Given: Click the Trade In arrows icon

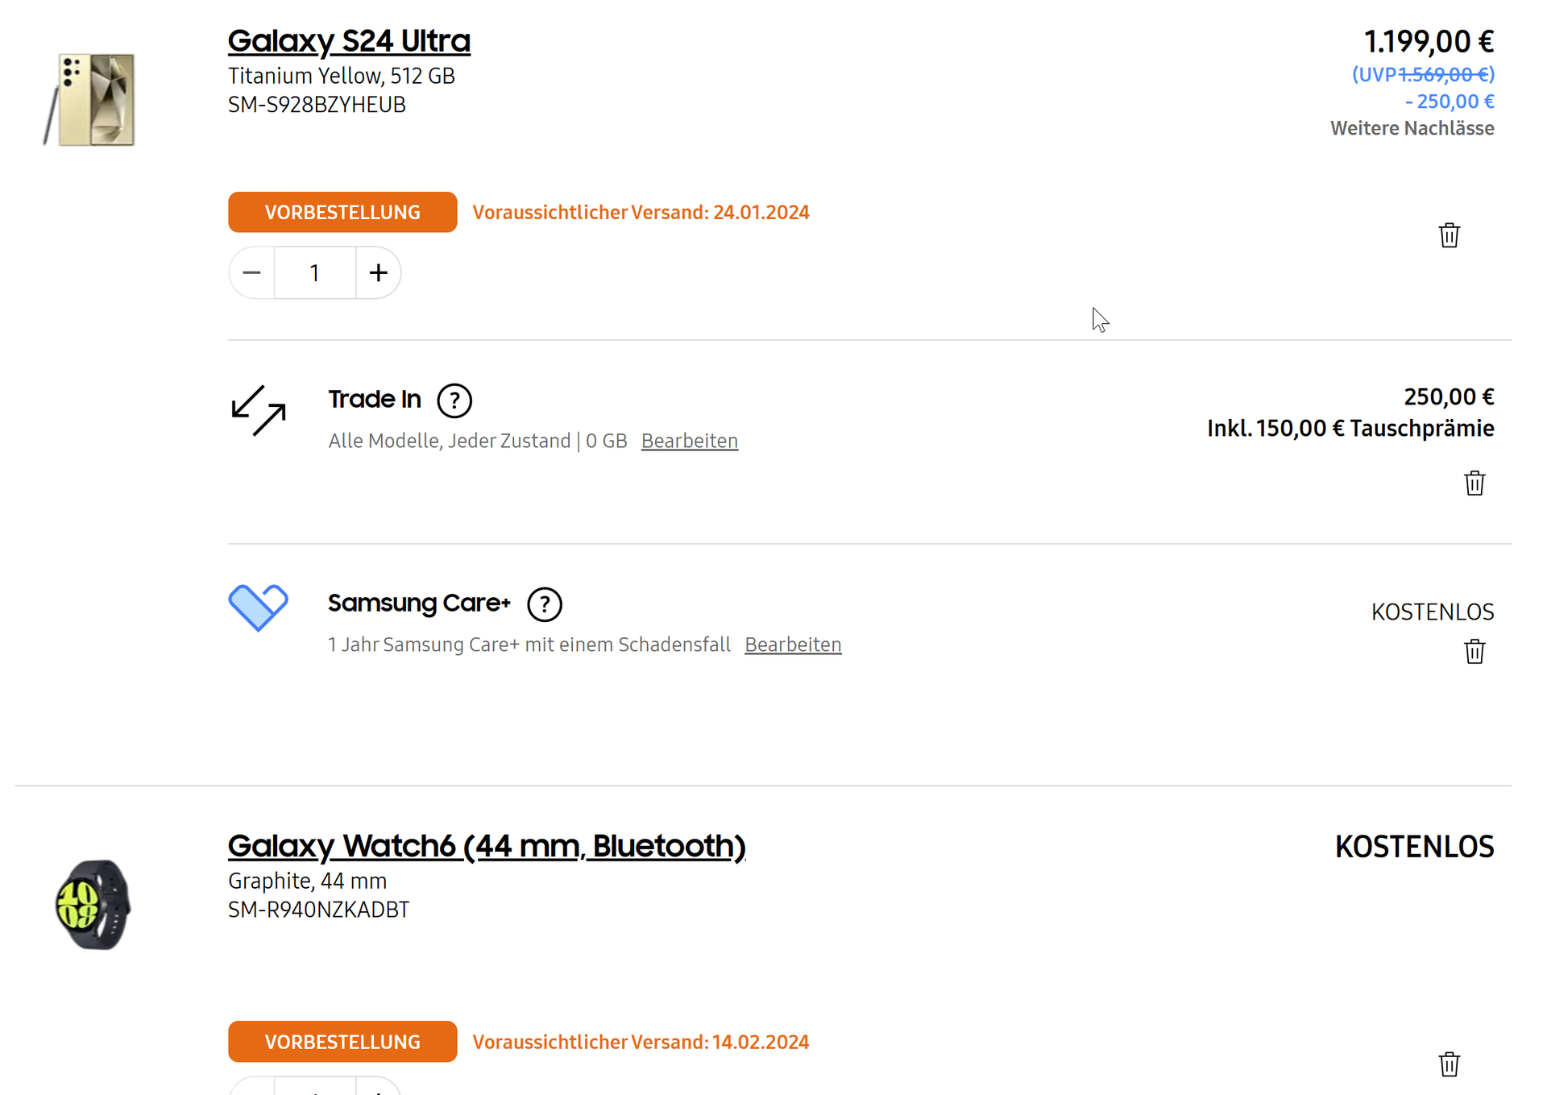Looking at the screenshot, I should click(258, 411).
